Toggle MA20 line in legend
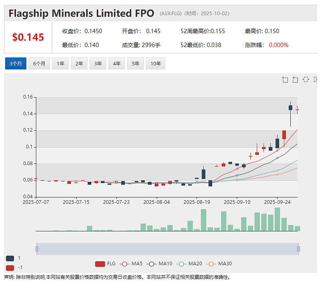 tap(189, 264)
